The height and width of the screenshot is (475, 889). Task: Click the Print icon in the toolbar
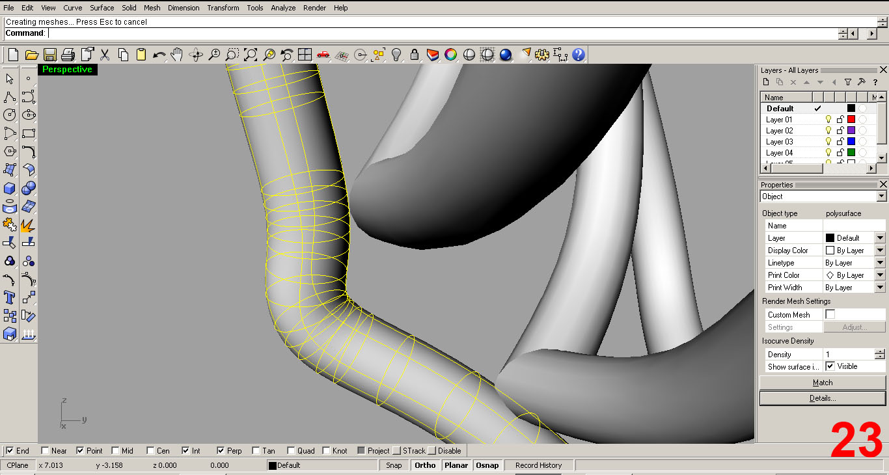68,55
